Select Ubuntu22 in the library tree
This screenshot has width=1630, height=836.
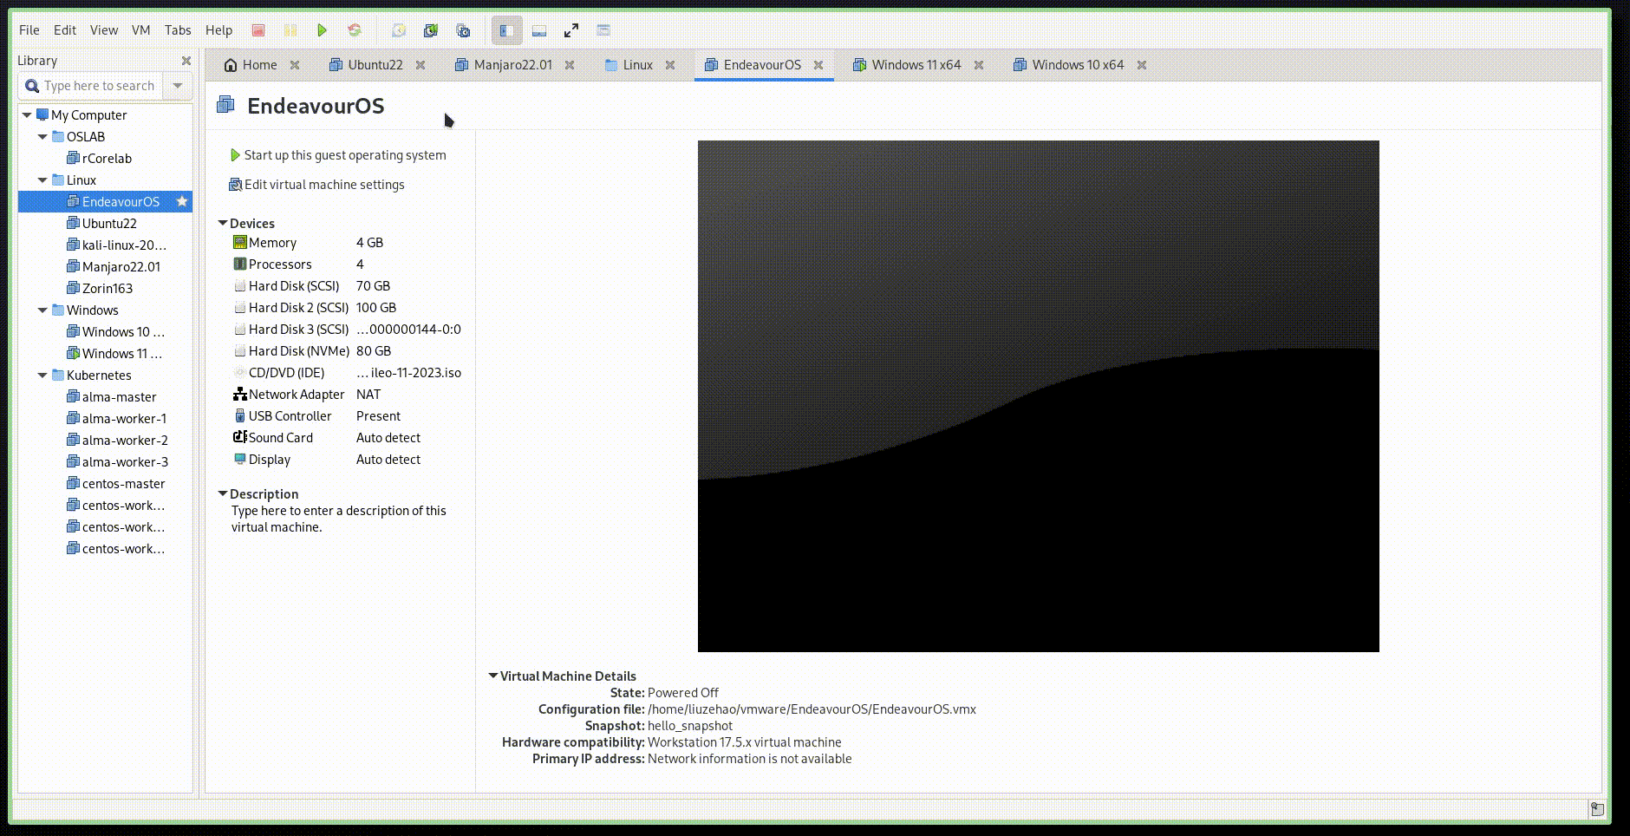click(x=109, y=223)
